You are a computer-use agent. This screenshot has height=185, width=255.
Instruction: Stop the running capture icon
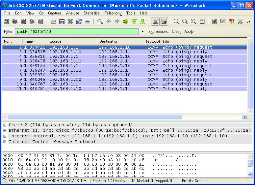pos(32,21)
